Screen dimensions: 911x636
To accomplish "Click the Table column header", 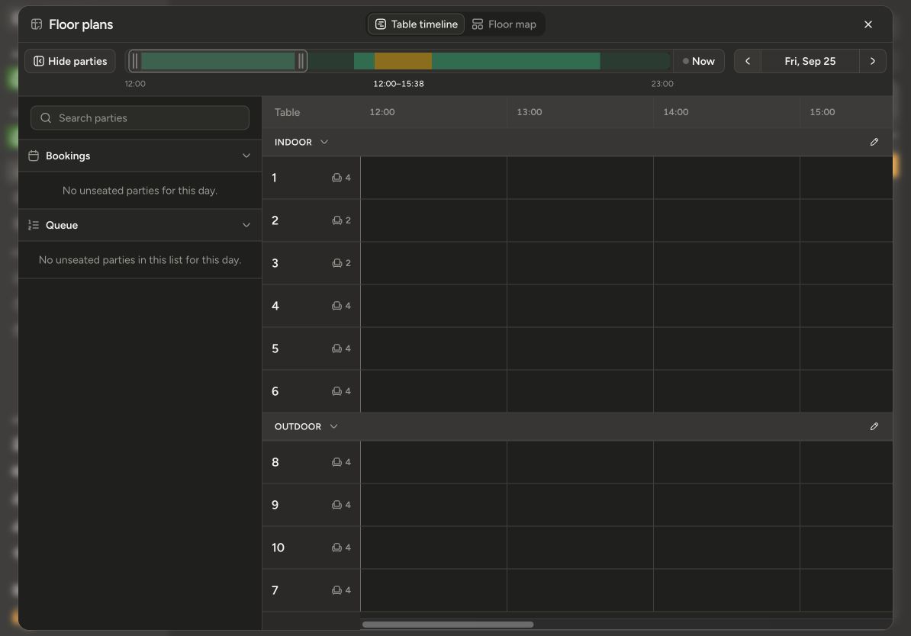I will coord(287,112).
